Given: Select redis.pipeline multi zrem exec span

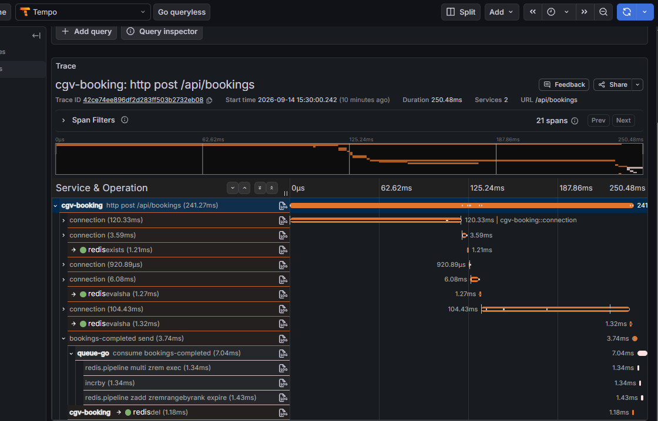Looking at the screenshot, I should point(186,368).
